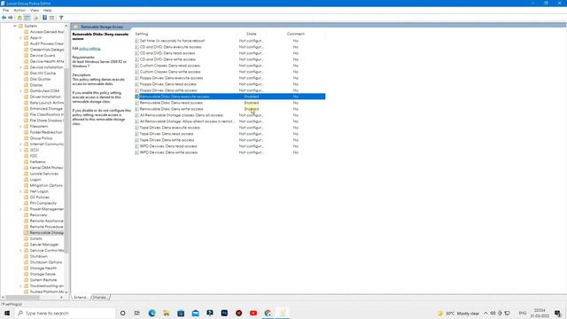This screenshot has width=567, height=319.
Task: Collapse the System tree node
Action: pyautogui.click(x=15, y=26)
